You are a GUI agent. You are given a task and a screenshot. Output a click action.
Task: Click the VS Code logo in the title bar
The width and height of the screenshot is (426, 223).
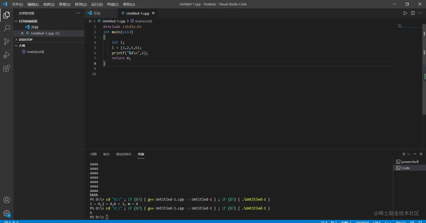[x=5, y=4]
